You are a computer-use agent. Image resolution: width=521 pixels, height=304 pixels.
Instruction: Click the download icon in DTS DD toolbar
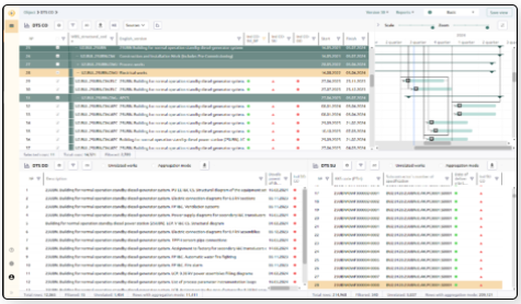[206, 166]
